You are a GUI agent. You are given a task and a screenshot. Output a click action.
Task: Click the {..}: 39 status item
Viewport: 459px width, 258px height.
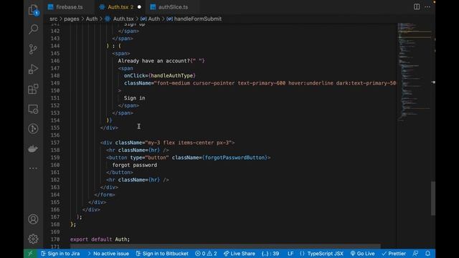pyautogui.click(x=270, y=254)
